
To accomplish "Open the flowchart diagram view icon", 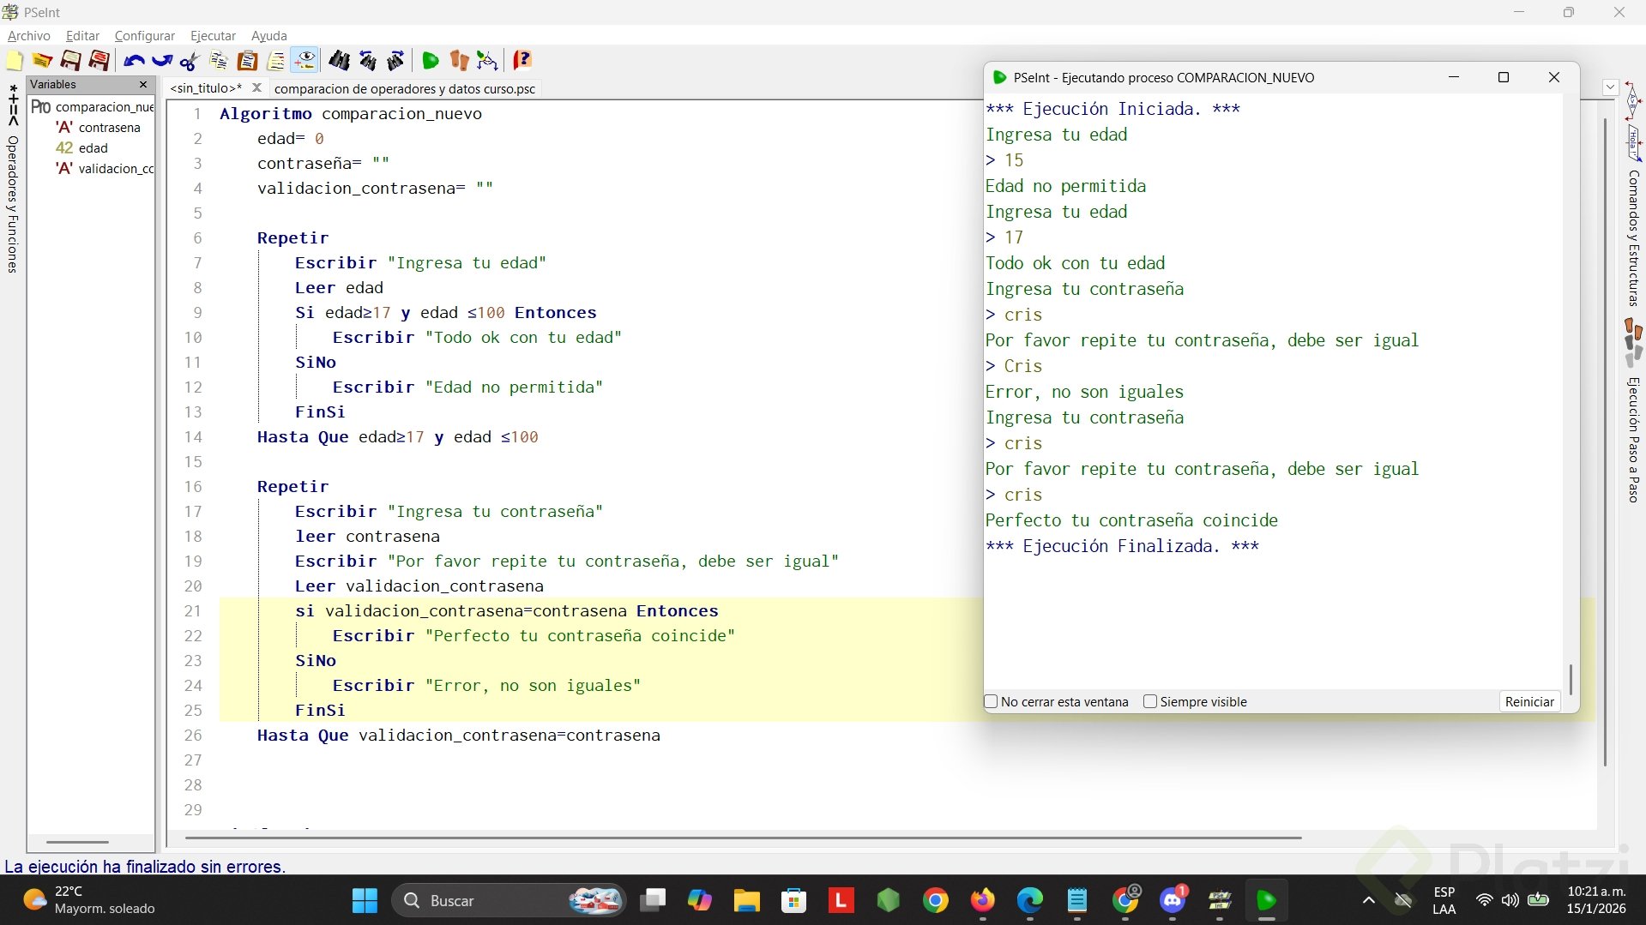I will tap(487, 61).
